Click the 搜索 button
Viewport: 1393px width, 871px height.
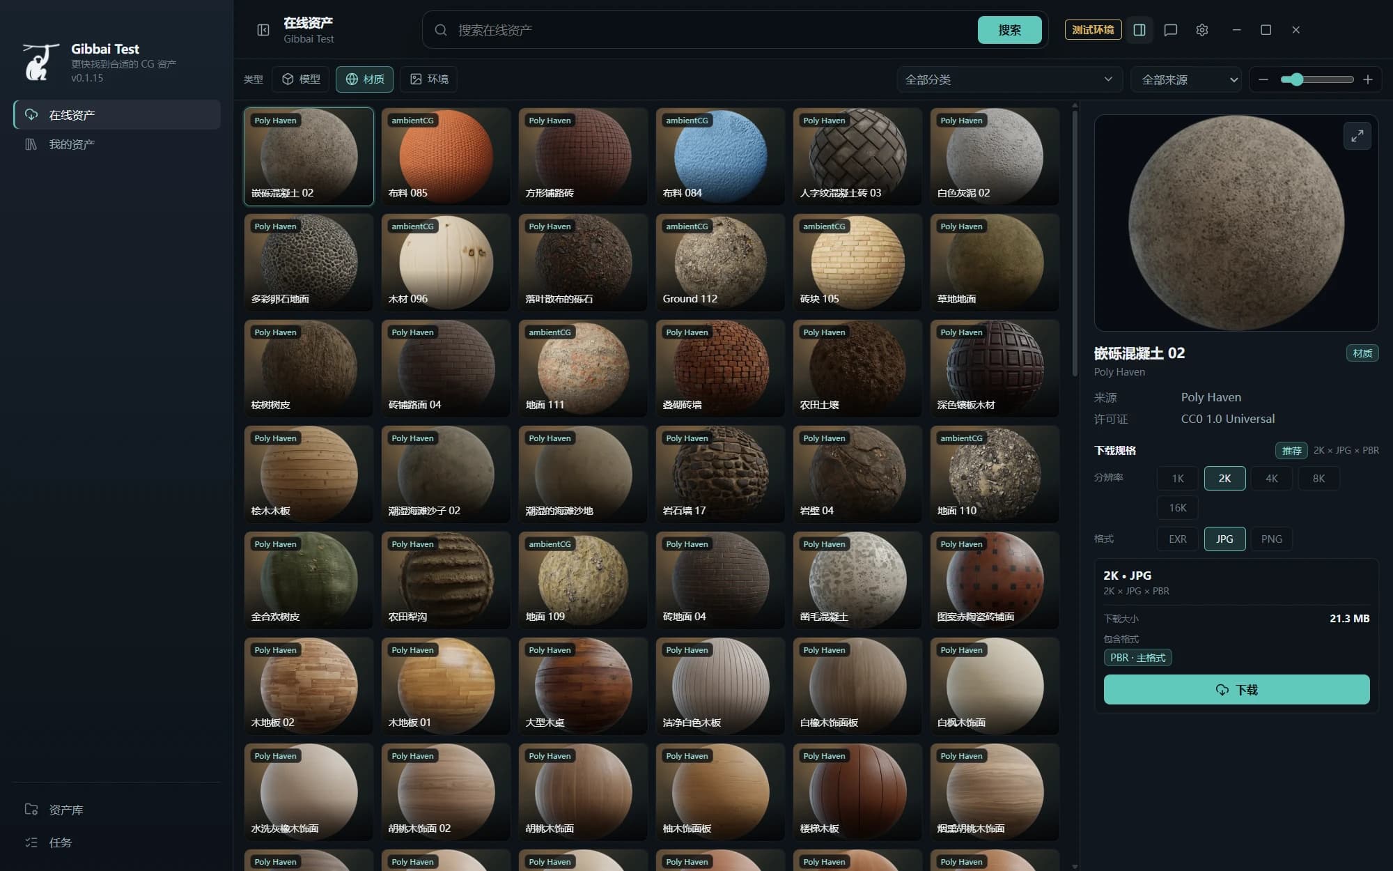[x=1009, y=30]
